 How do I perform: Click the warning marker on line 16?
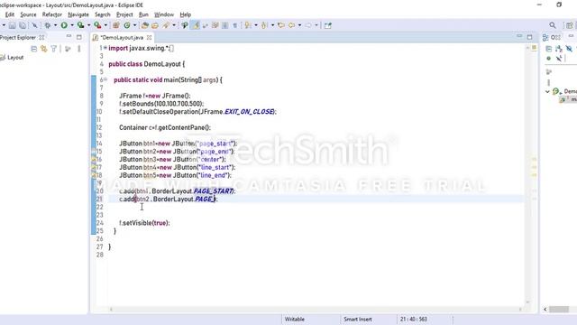point(94,160)
